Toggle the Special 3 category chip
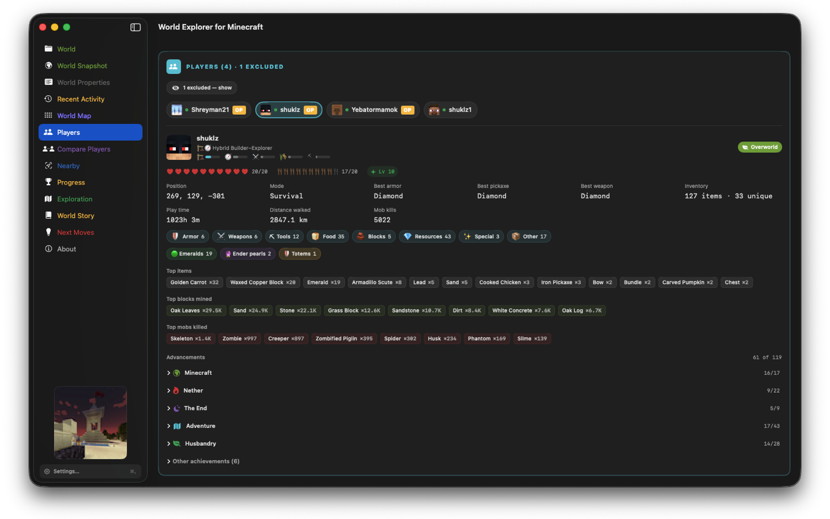The height and width of the screenshot is (519, 830). [x=481, y=236]
